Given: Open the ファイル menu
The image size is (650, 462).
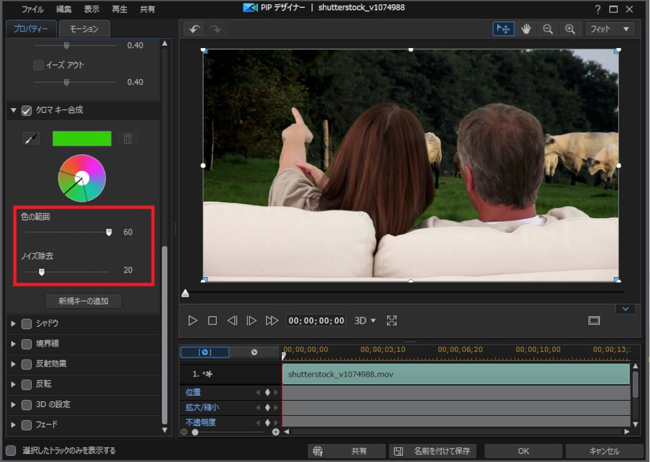Looking at the screenshot, I should tap(33, 9).
